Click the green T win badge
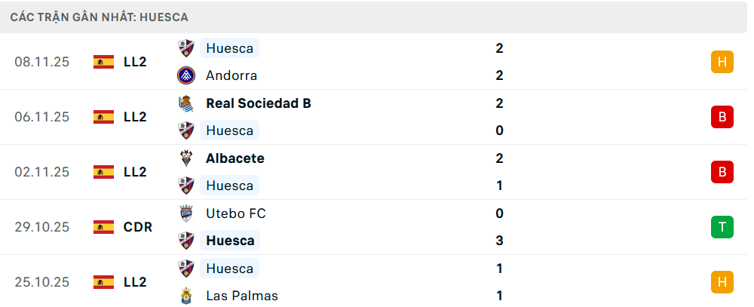Image resolution: width=754 pixels, height=307 pixels. (x=722, y=227)
